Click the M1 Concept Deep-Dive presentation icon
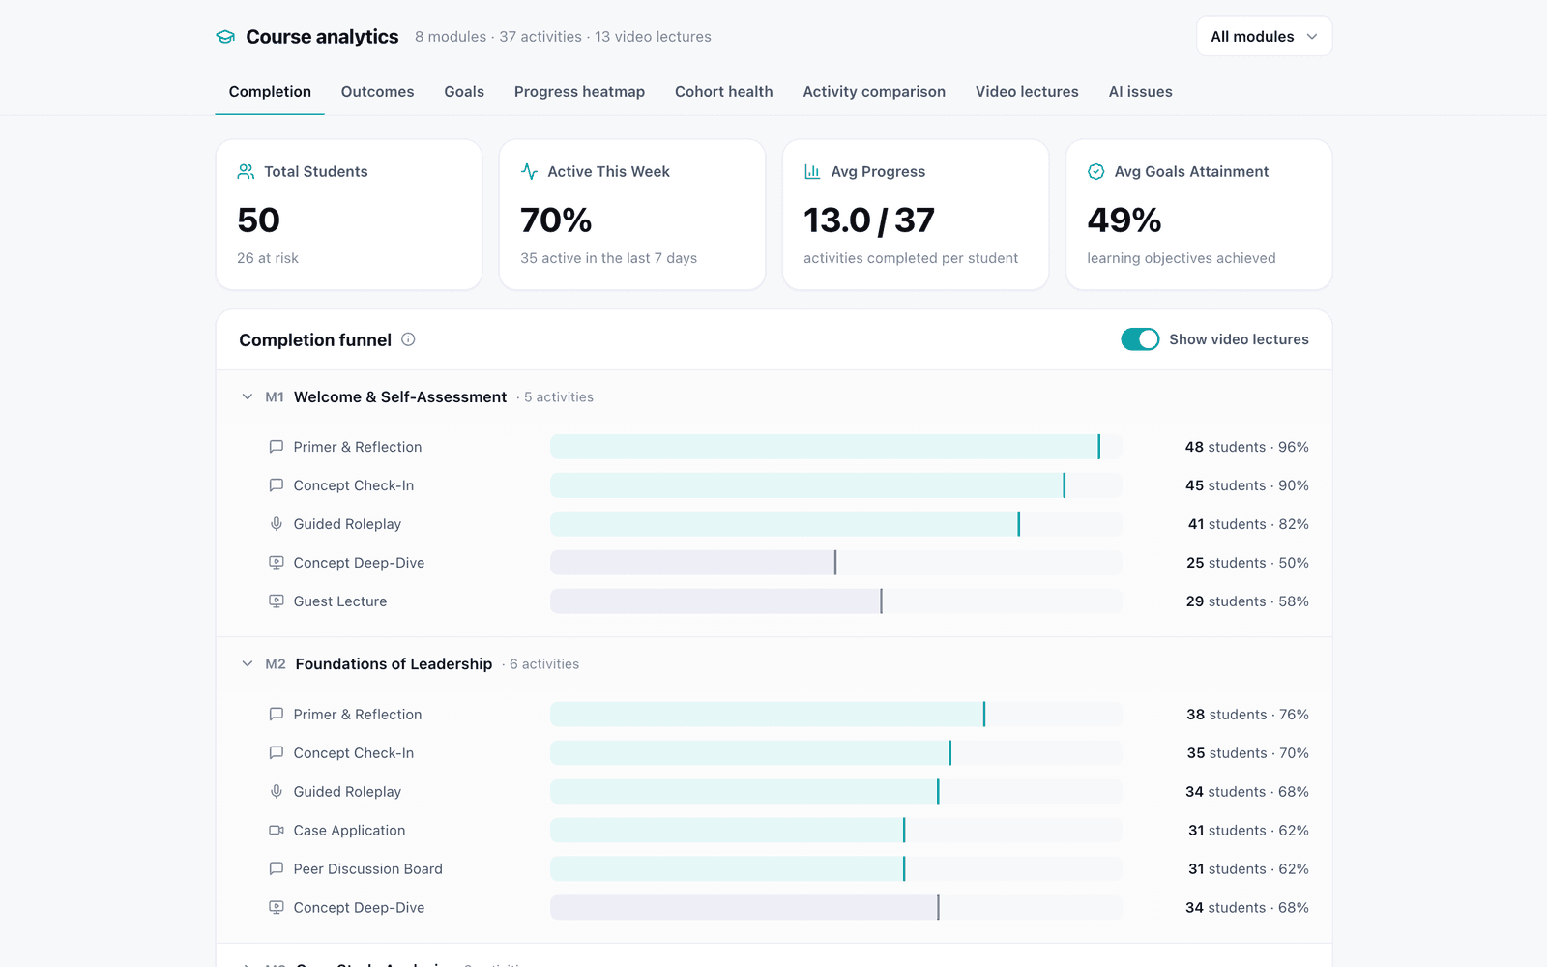This screenshot has height=967, width=1547. [x=277, y=563]
